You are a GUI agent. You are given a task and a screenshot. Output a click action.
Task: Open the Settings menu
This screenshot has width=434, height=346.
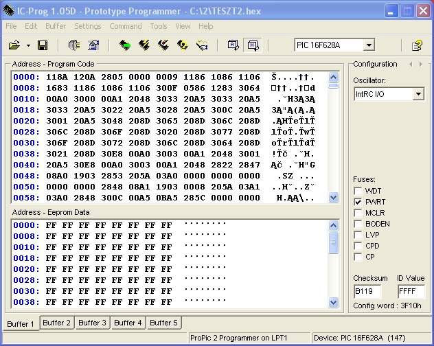point(88,26)
